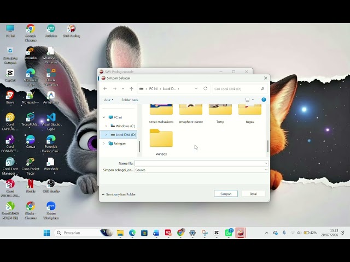Open the Arduino desktop shortcut
The width and height of the screenshot is (350, 262).
51,31
